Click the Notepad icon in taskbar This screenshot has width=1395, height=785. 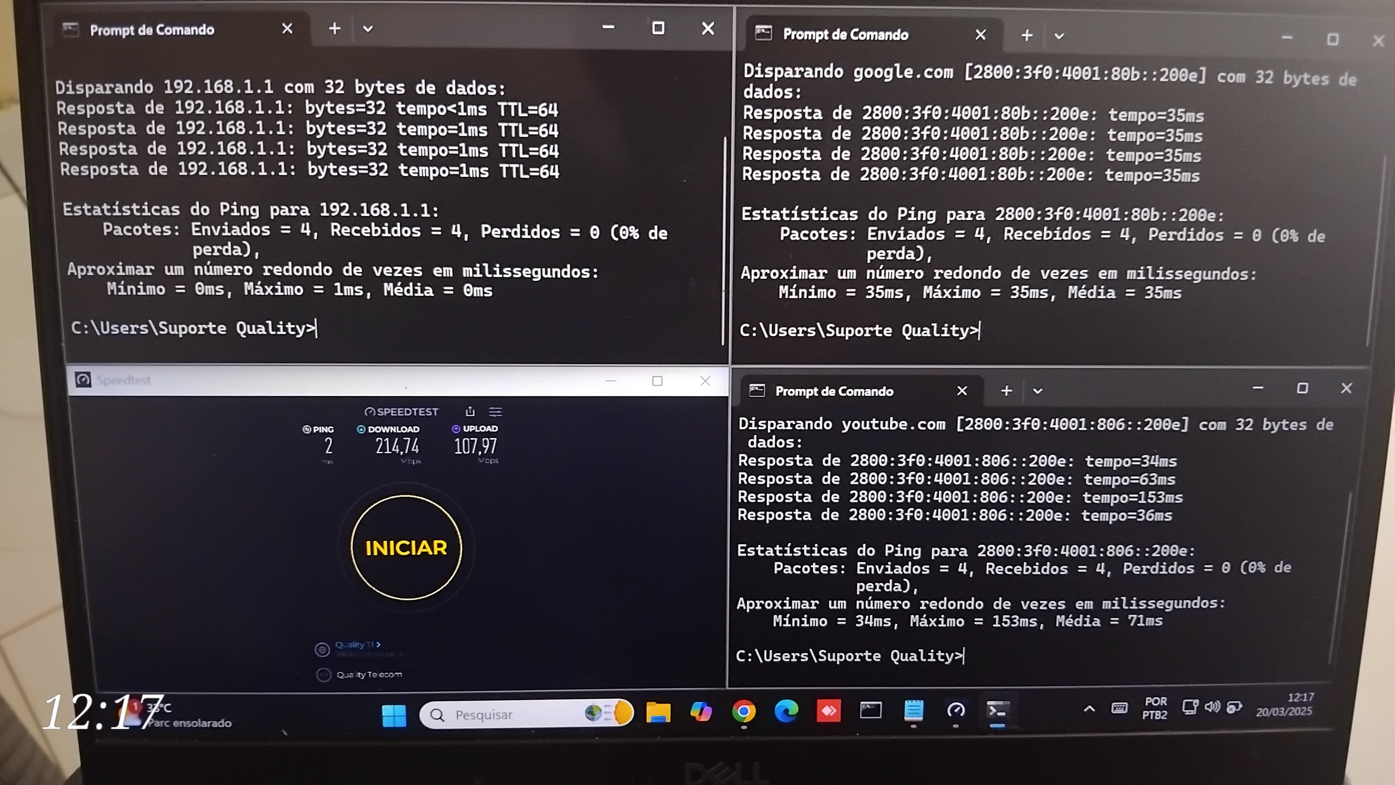point(913,710)
